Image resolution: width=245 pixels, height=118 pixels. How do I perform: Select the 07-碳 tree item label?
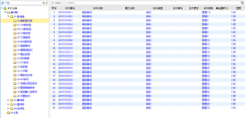coord(24,46)
